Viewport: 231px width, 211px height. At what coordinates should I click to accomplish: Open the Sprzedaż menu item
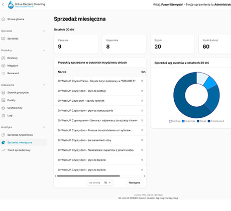click(24, 39)
